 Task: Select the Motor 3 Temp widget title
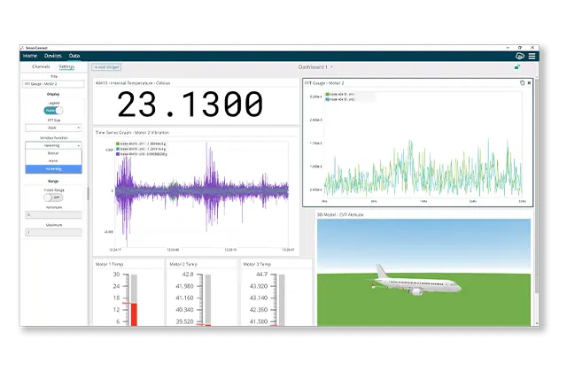pos(257,265)
